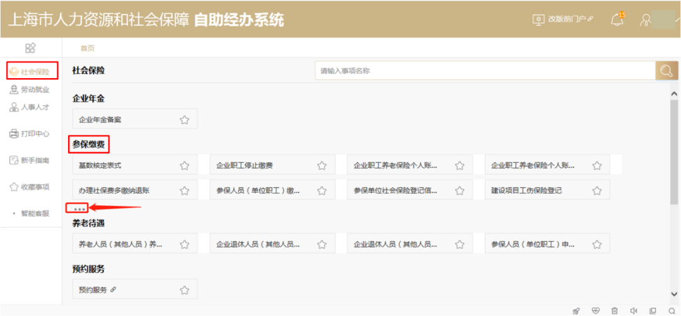Open the app grid icon above the sidebar
The height and width of the screenshot is (316, 681).
point(30,48)
